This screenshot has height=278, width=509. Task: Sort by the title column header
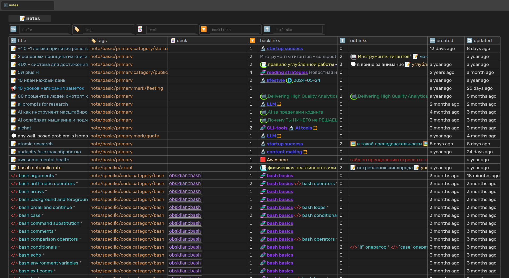point(22,41)
